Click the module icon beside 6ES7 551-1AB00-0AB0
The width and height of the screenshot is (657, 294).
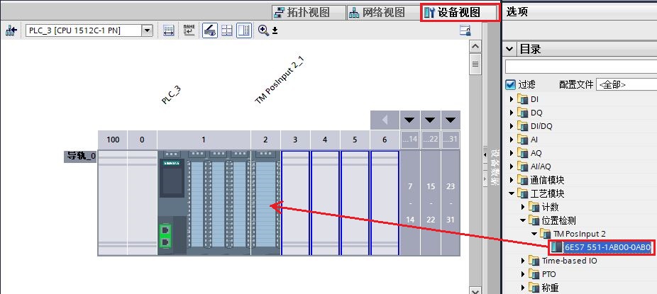(x=556, y=247)
